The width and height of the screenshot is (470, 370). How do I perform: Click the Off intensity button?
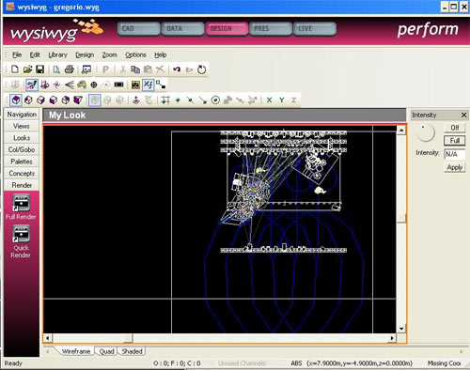tap(455, 128)
